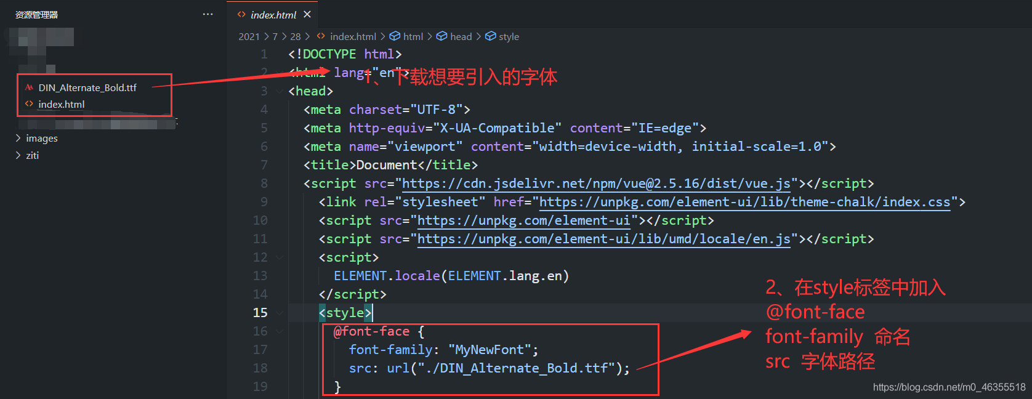Click the opening <script> tag on line 12

[349, 257]
